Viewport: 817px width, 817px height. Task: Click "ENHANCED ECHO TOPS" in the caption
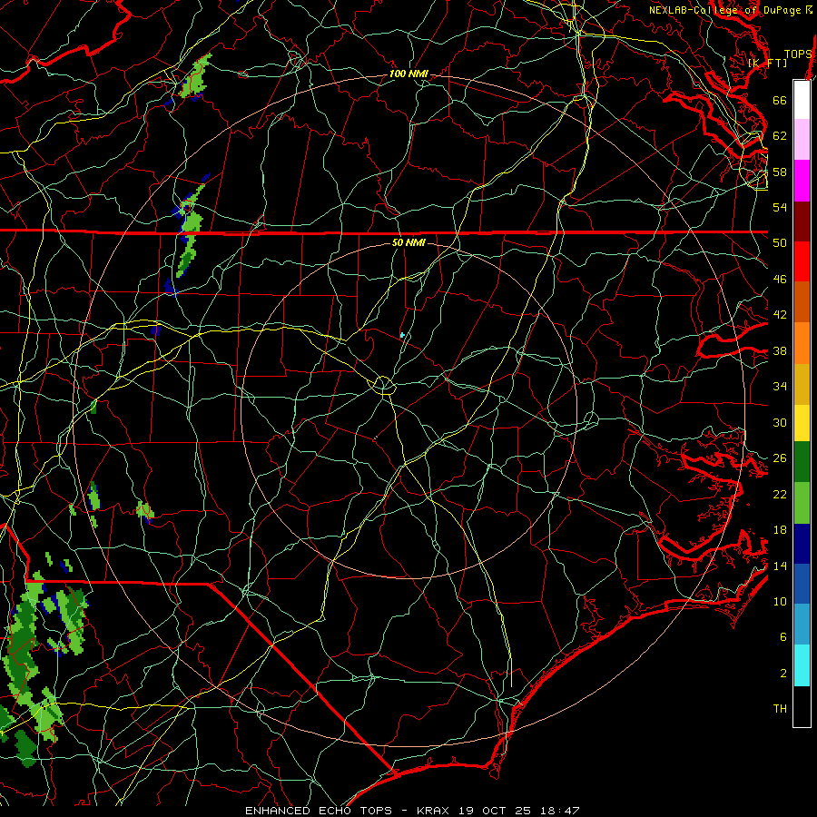(319, 811)
